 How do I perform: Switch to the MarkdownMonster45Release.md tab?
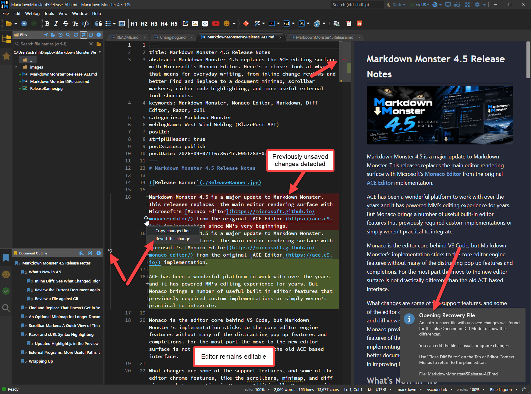(x=324, y=37)
